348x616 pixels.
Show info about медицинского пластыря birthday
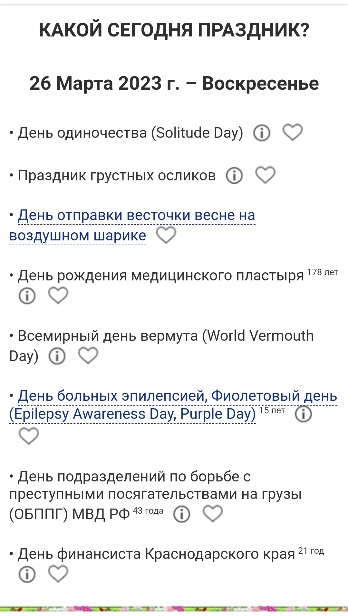(x=27, y=296)
